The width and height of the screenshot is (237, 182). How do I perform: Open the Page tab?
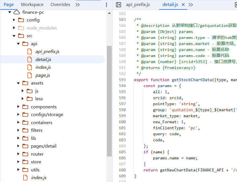9,5
